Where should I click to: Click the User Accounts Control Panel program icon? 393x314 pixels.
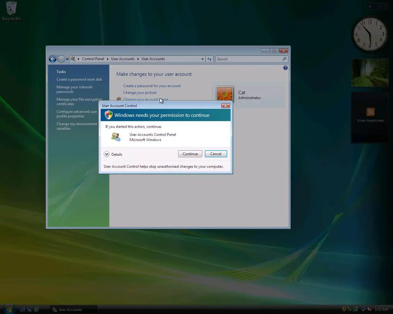coord(116,137)
